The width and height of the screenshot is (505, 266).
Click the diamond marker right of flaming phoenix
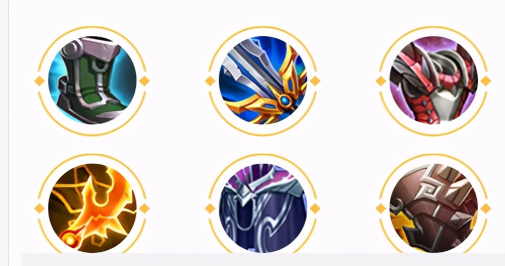point(144,208)
